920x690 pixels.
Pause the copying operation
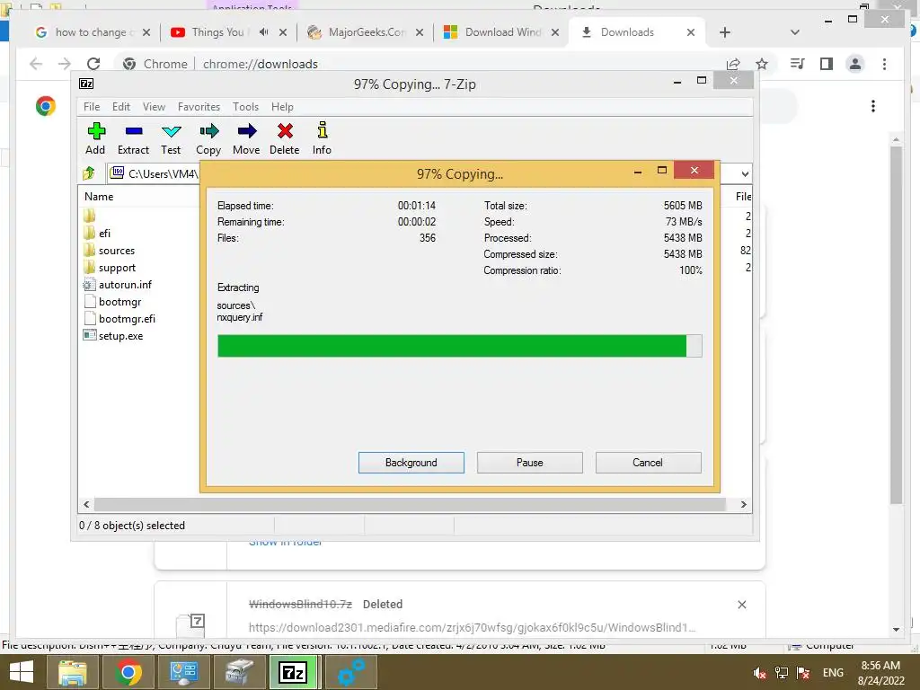coord(530,463)
